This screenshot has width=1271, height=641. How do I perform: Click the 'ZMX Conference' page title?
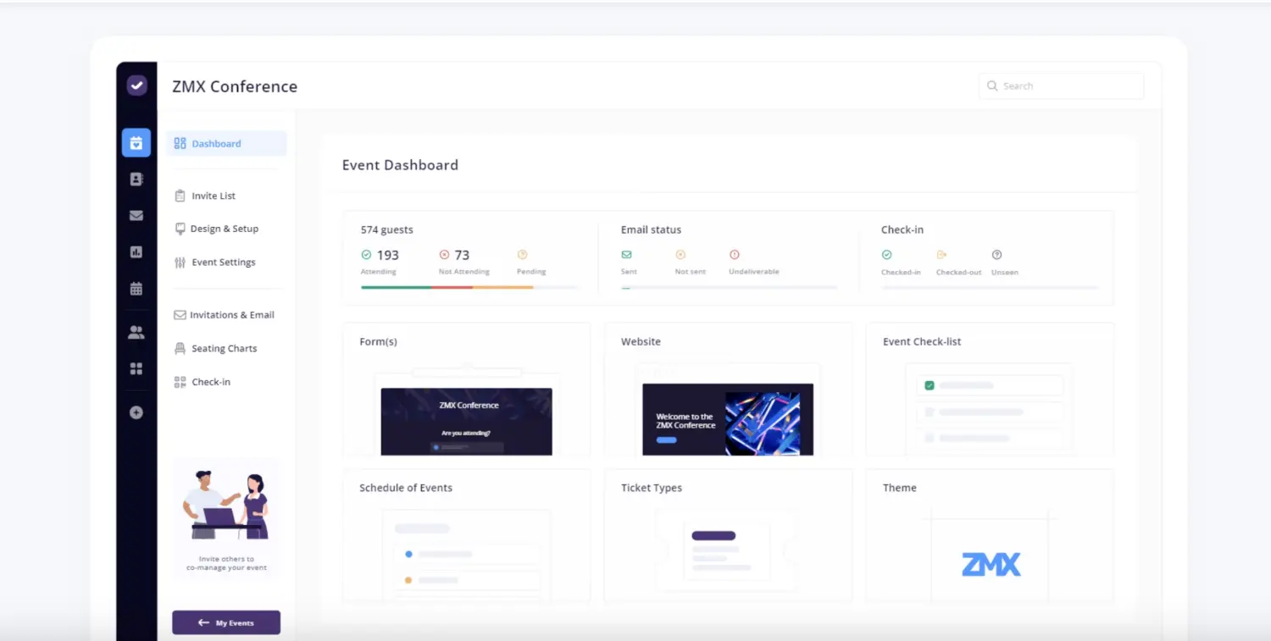point(235,86)
